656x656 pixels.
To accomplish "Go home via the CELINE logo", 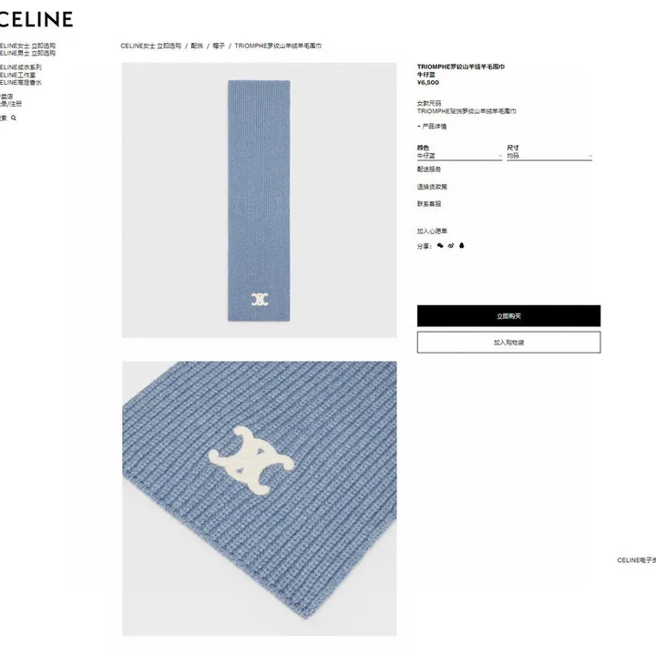I will tap(36, 19).
